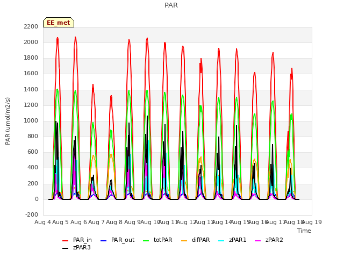The image size is (344, 258).
Task: Click the green totPAR legend swatch
Action: 146,241
